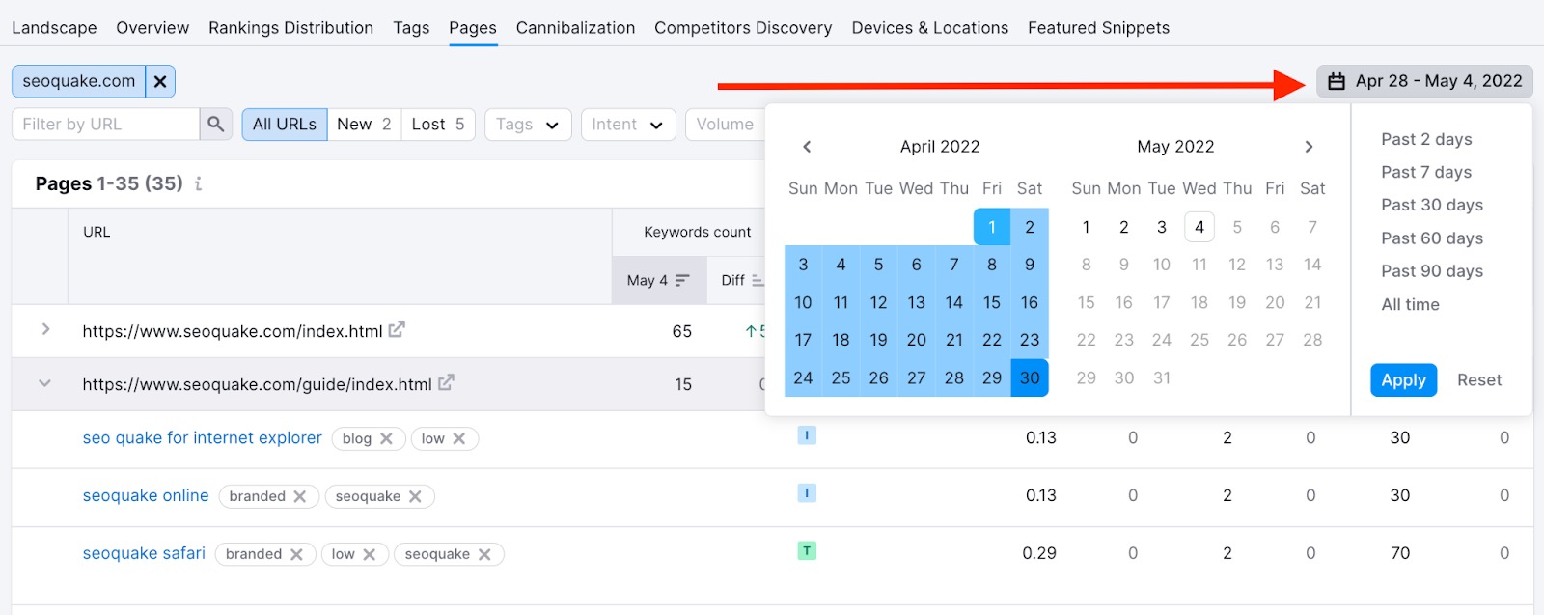
Task: Click the URL filter search magnifier icon
Action: (216, 125)
